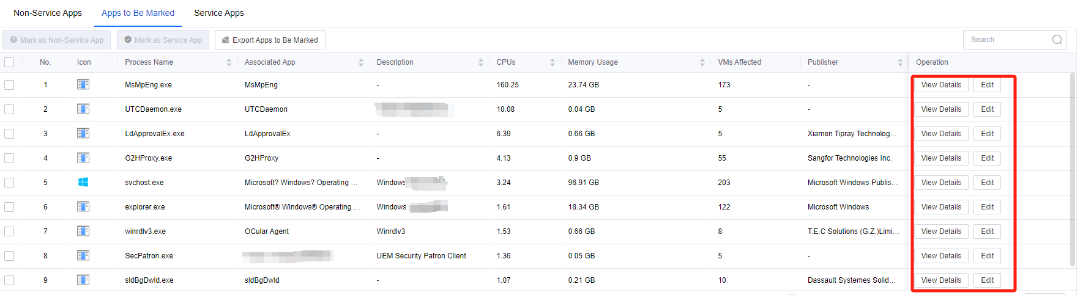This screenshot has height=295, width=1083.
Task: Check the box for UTCDaemon.exe row
Action: tap(9, 109)
